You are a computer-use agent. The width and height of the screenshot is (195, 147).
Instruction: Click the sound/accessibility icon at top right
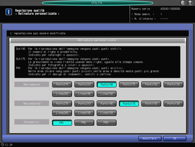click(x=183, y=3)
